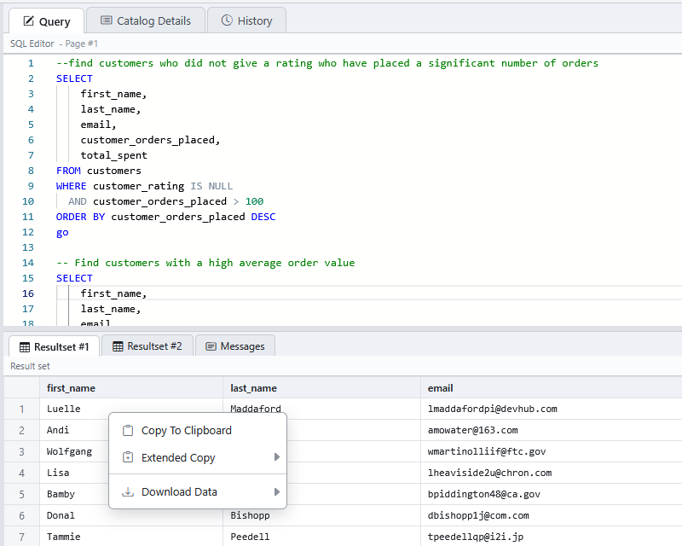Click the email 'dbishopp1j@com.com'
Screen dimensions: 682x546
point(478,515)
